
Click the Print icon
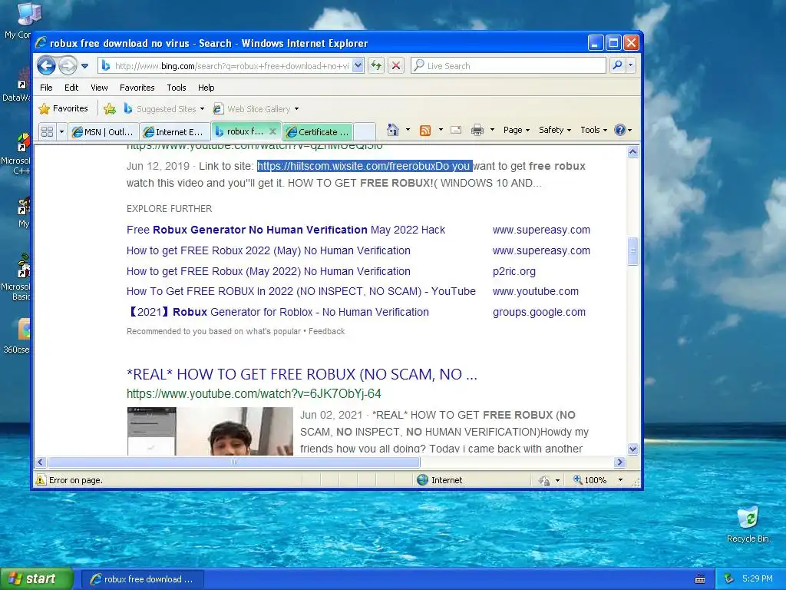coord(477,130)
